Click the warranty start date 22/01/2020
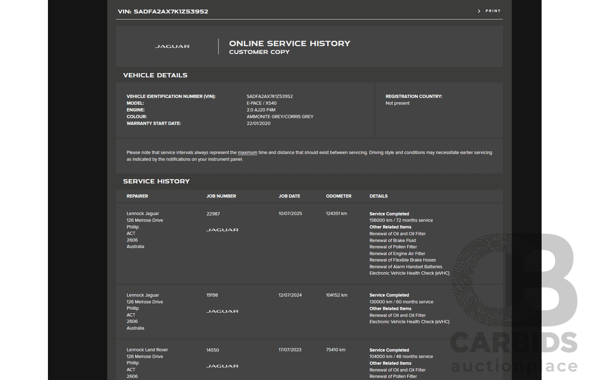Viewport: 590px width, 380px height. [259, 123]
